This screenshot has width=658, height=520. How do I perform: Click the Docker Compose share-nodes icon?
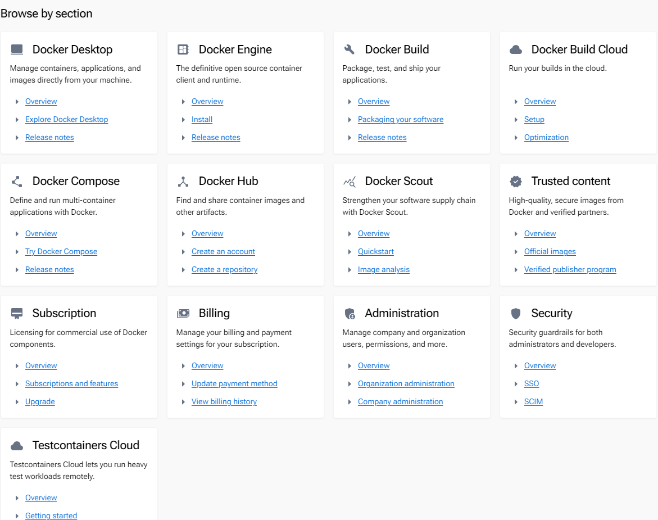point(17,182)
